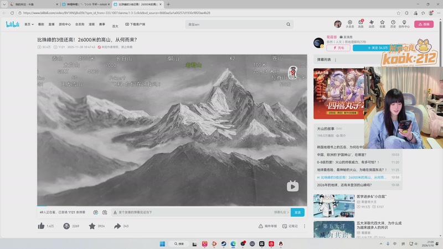Open the 游戏中心 navigation link
The height and width of the screenshot is (249, 443).
click(65, 24)
